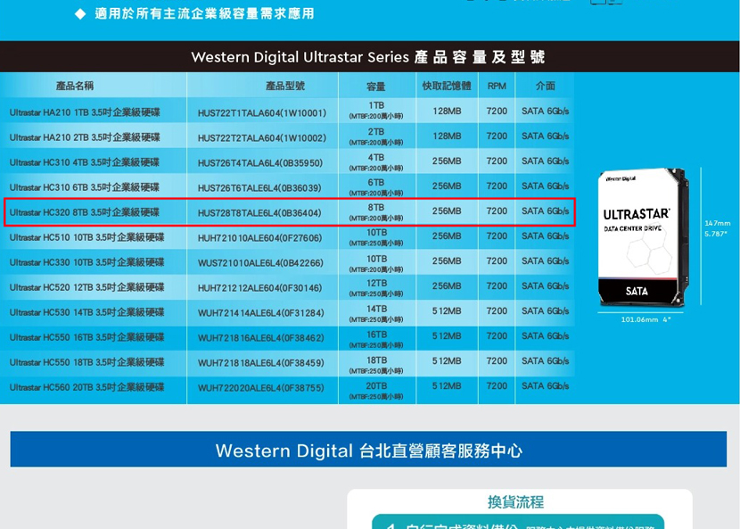Image resolution: width=740 pixels, height=529 pixels.
Task: Select model number WUH722020ALE6L4(0F38755)
Action: (x=261, y=388)
